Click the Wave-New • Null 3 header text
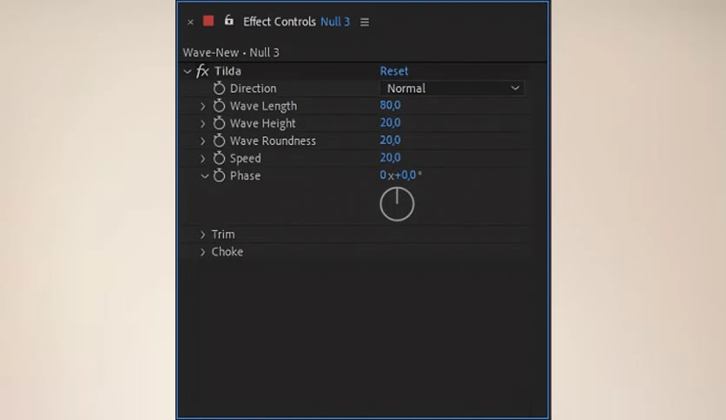 [x=231, y=52]
